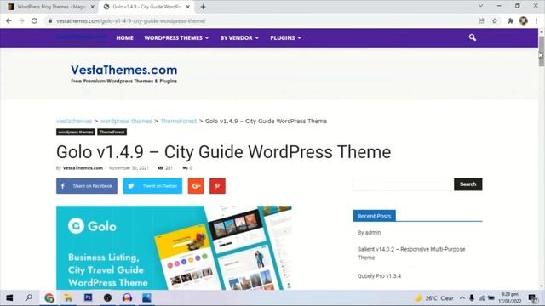Image resolution: width=545 pixels, height=306 pixels.
Task: Show hidden tray icons chevron
Action: (462, 298)
